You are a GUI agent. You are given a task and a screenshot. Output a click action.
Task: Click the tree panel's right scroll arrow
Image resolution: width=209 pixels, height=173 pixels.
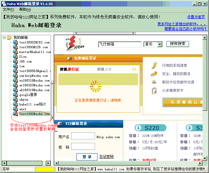coord(48,163)
